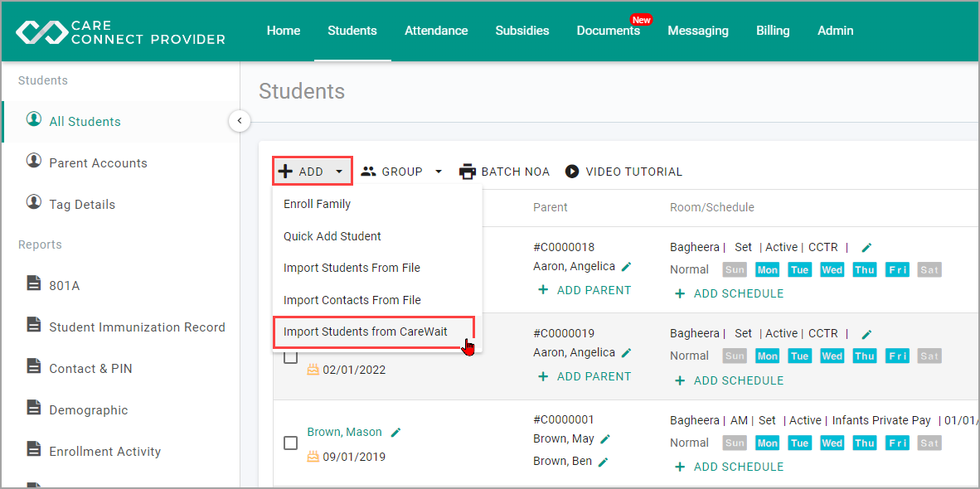The width and height of the screenshot is (980, 489).
Task: Click the birth date 09/01/2019
Action: click(354, 457)
